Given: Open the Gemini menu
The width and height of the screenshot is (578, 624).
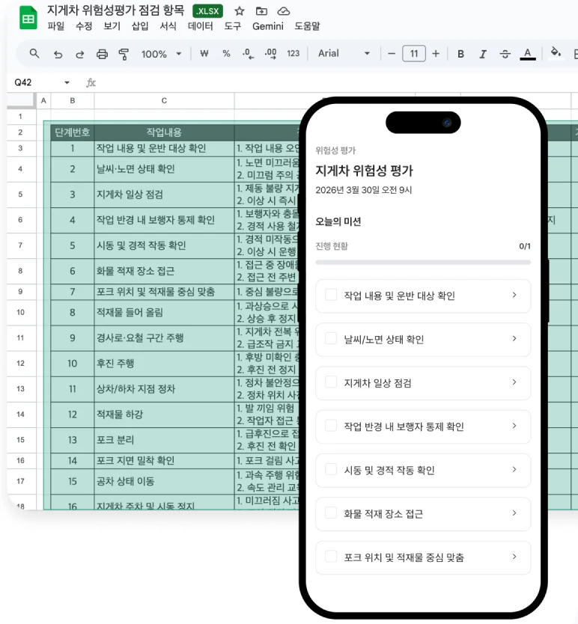Looking at the screenshot, I should tap(268, 26).
